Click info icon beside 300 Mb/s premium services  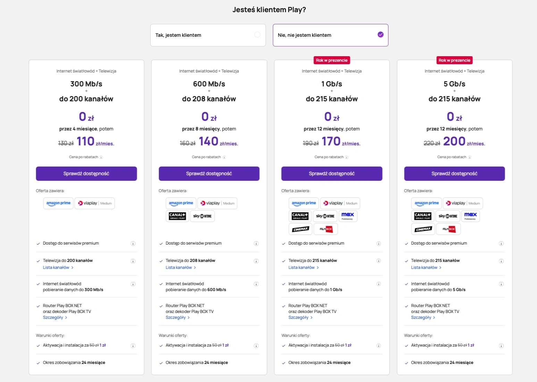tap(133, 244)
